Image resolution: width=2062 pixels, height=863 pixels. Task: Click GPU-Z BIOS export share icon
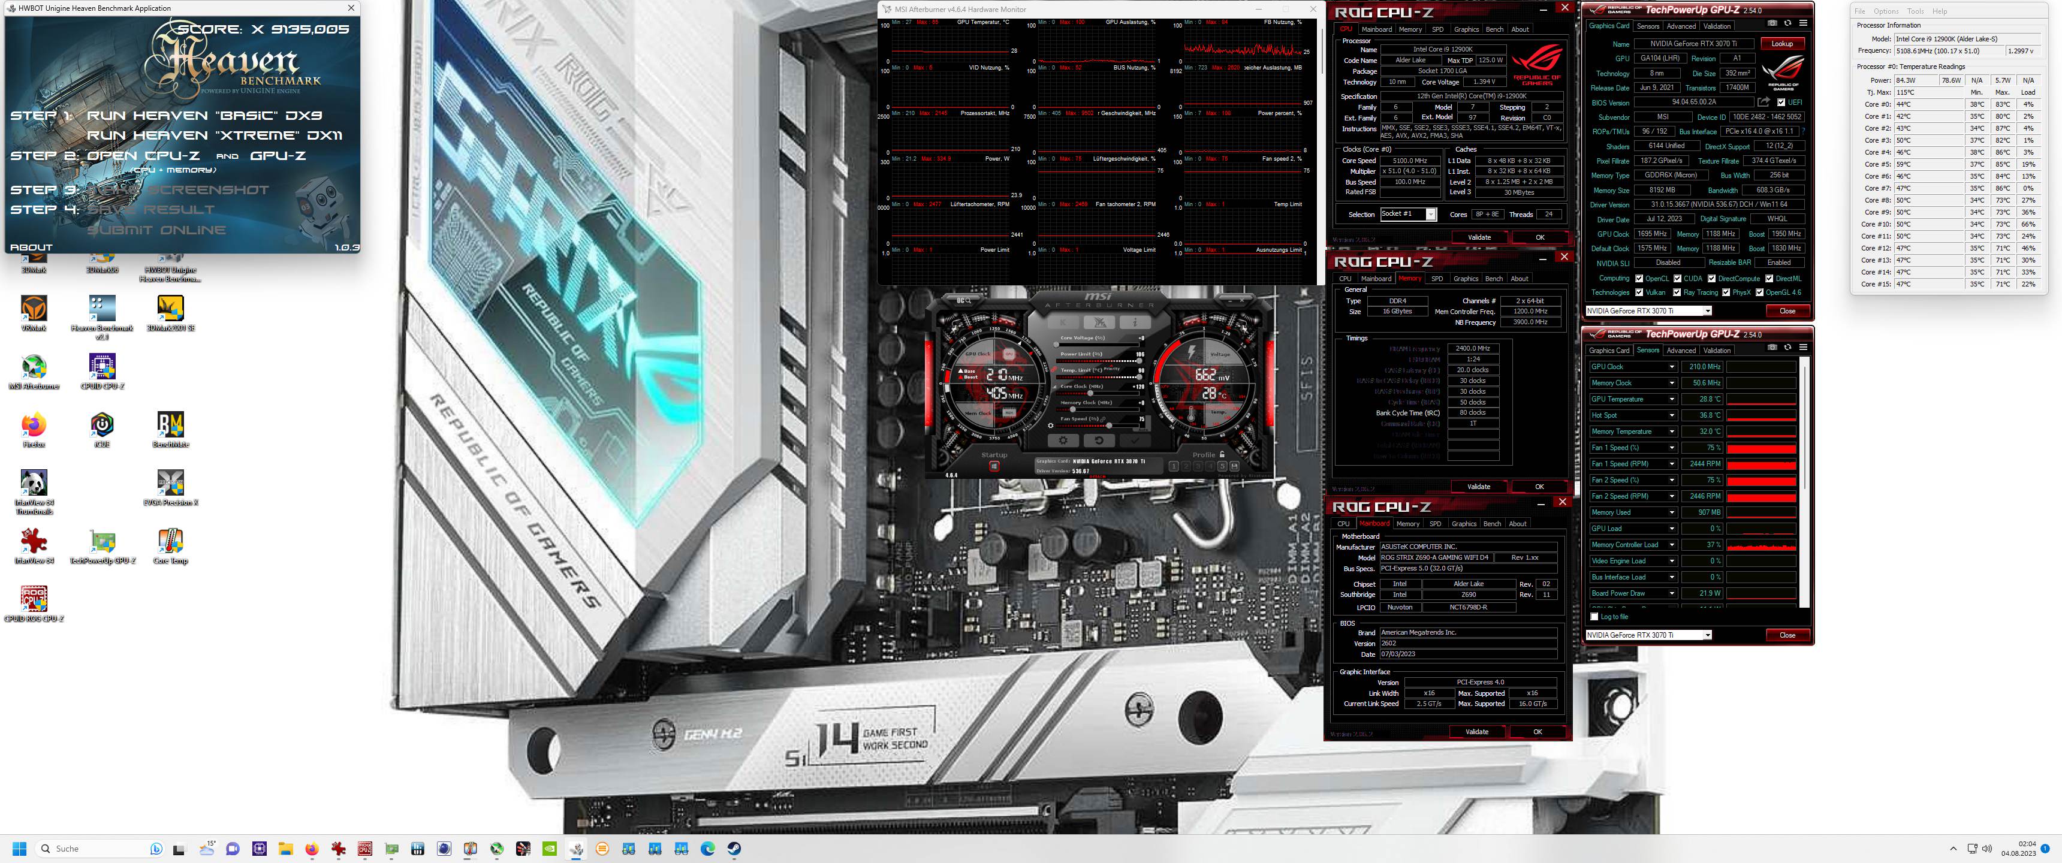(1764, 102)
